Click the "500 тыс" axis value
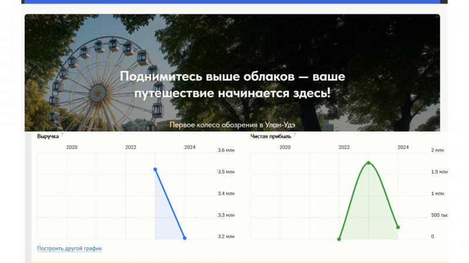The image size is (469, 263). point(439,215)
